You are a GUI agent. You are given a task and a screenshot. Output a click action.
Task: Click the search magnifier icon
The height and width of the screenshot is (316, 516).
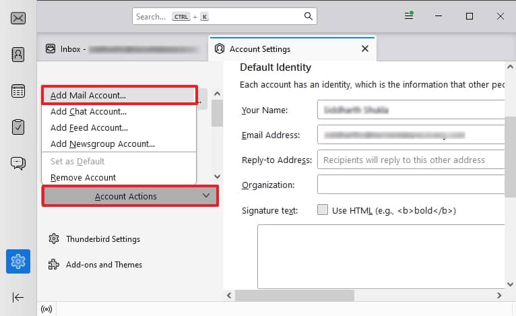[x=308, y=16]
